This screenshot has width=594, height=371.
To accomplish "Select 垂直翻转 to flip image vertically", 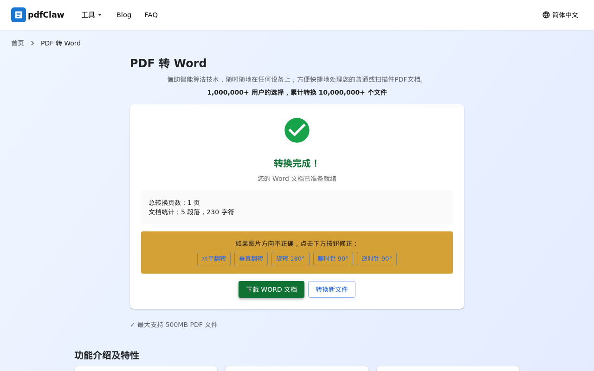I will click(x=251, y=259).
